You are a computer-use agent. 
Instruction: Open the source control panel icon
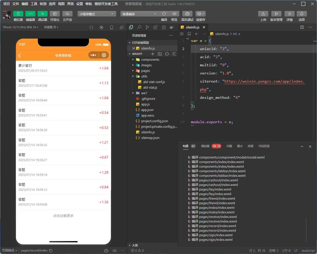click(x=147, y=27)
